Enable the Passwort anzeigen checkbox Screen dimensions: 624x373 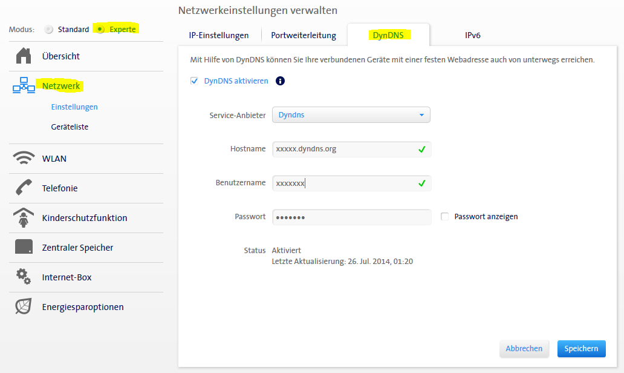[445, 216]
